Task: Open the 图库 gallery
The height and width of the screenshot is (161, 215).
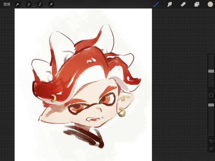Action: click(x=7, y=4)
